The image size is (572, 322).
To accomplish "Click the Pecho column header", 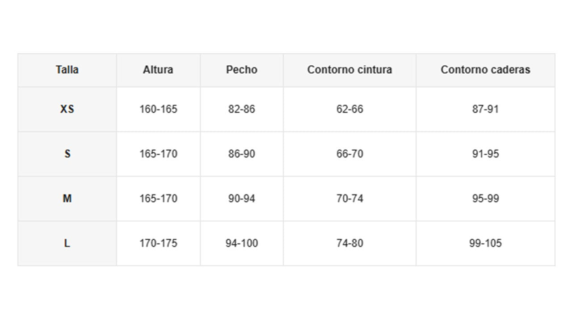I will pyautogui.click(x=242, y=70).
